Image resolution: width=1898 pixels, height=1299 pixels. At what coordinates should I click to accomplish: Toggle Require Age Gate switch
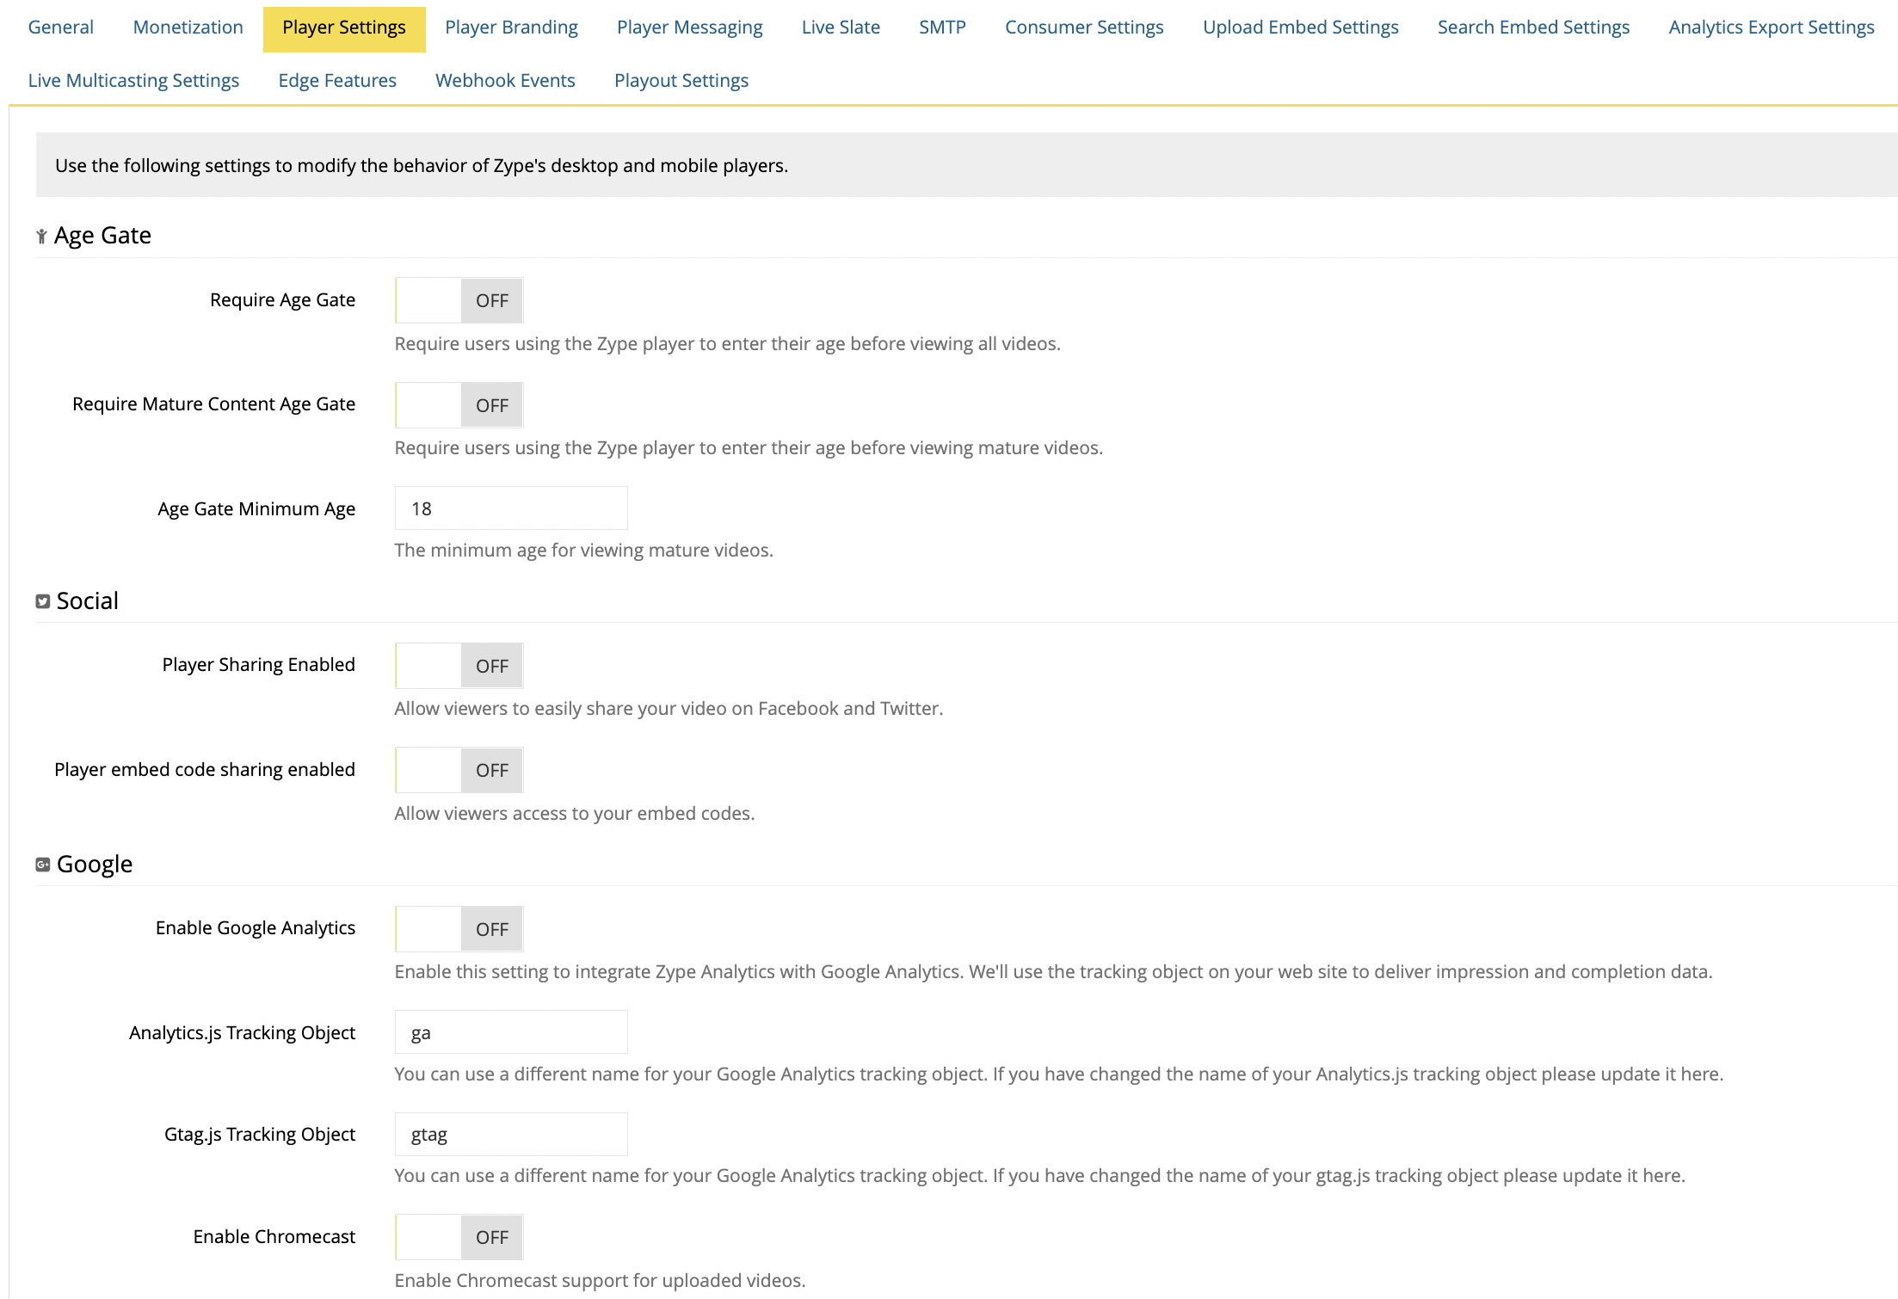459,300
